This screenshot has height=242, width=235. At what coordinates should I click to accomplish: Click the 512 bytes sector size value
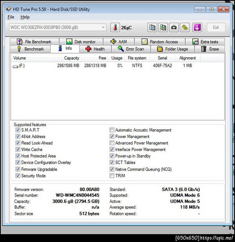(x=89, y=213)
